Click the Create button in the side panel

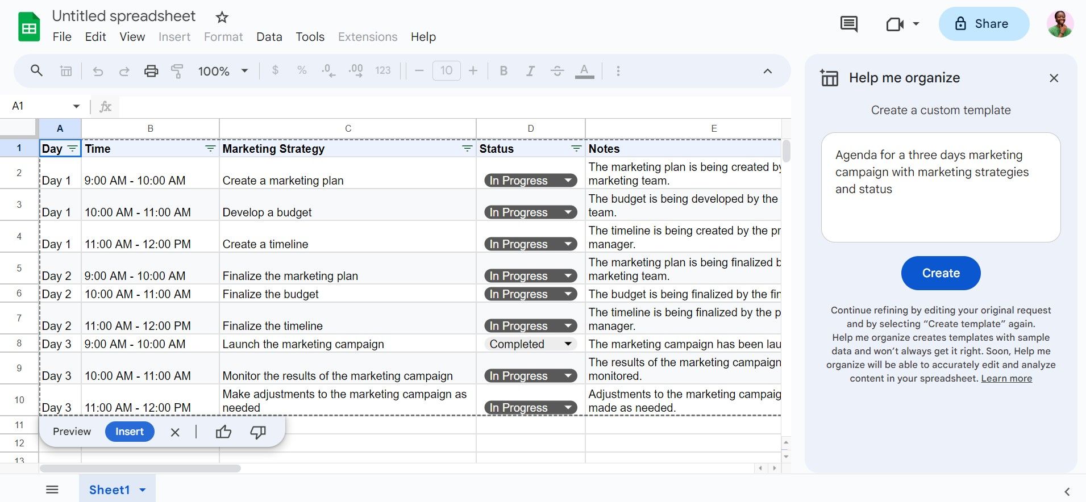click(941, 273)
